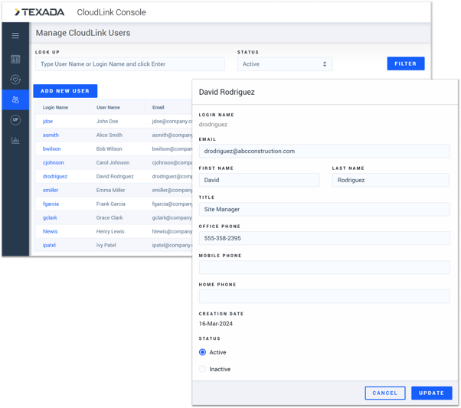Click the Texada logo
461x408 pixels.
[40, 12]
